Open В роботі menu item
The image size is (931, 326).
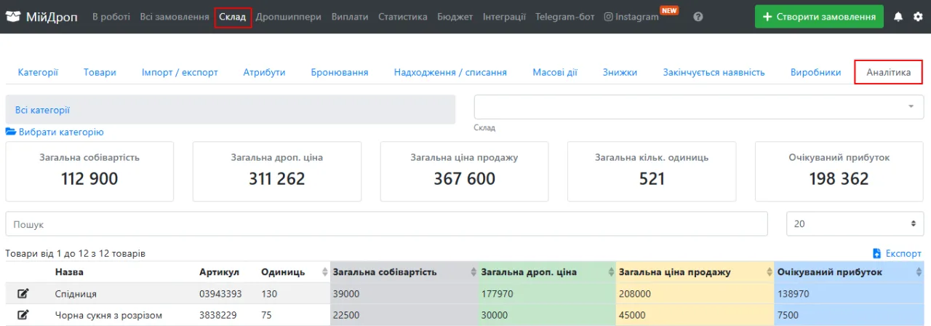coord(111,17)
